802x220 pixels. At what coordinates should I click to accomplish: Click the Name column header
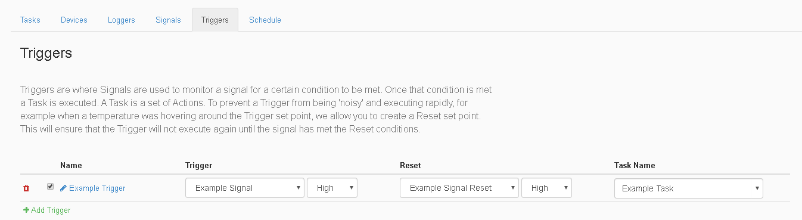pyautogui.click(x=71, y=165)
